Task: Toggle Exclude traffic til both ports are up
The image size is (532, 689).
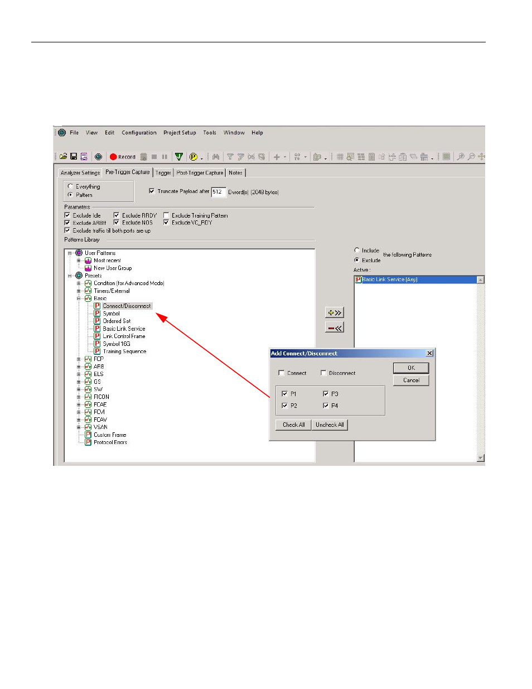Action: 67,230
